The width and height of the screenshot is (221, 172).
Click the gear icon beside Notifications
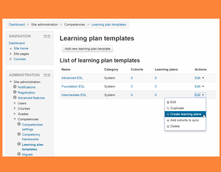(15, 87)
